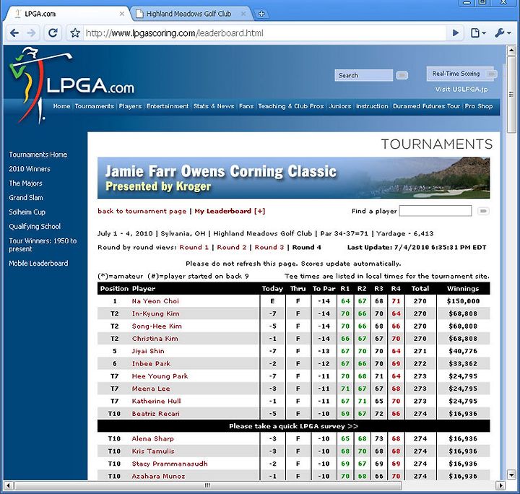
Task: Click the $150,000 winnings cell
Action: pos(463,301)
